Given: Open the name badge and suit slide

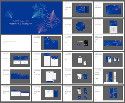Looking at the screenshot, I should pos(78,43).
